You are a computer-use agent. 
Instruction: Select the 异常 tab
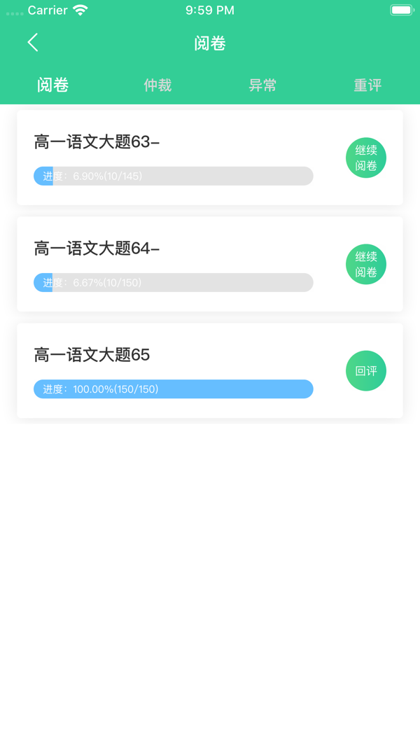[262, 85]
